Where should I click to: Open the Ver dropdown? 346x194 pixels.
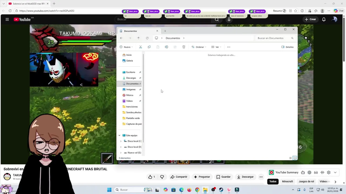coord(216,47)
